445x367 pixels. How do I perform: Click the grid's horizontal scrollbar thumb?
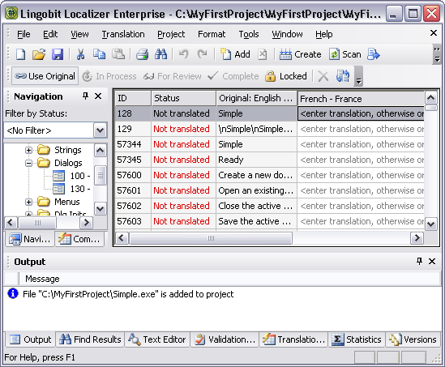[x=211, y=238]
